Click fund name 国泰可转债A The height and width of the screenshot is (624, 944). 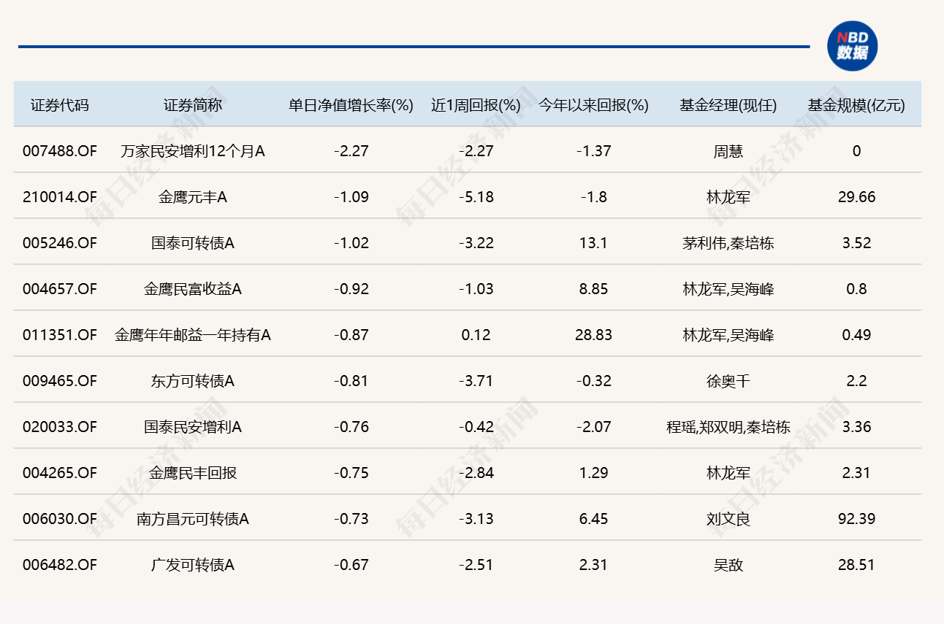193,243
